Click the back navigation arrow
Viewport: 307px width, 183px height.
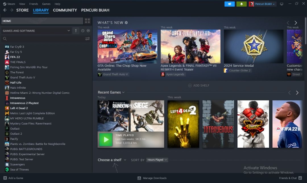point(5,10)
